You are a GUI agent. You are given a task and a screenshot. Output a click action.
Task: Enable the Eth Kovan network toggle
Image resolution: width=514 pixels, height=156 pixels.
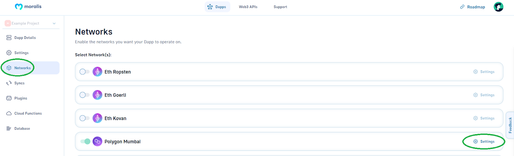point(84,118)
